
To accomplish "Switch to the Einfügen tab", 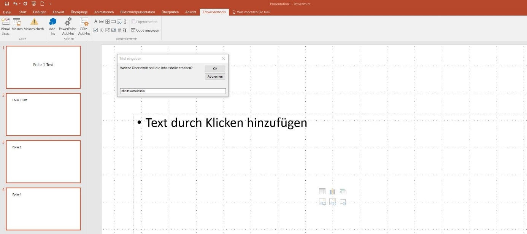I will (40, 12).
